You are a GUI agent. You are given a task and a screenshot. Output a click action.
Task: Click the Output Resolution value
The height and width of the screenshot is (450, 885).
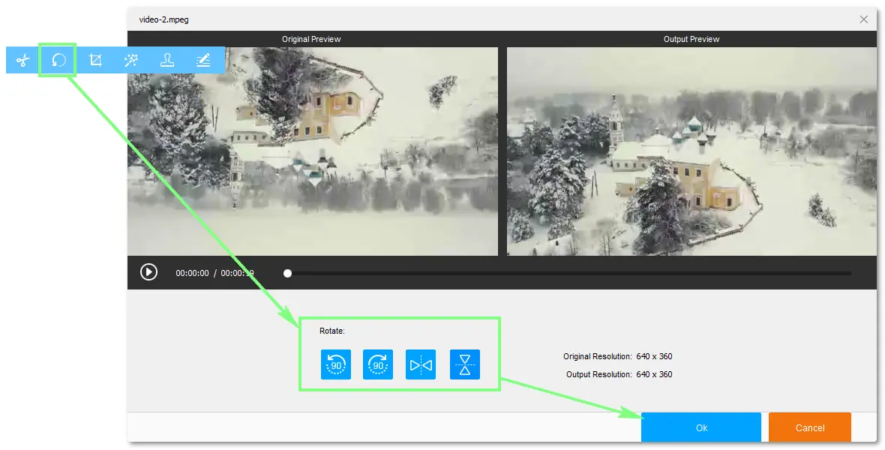point(654,374)
